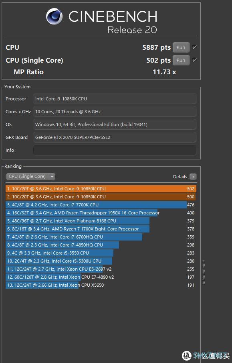Screen dimensions: 232x363
Task: Run the CPU (Single Core) benchmark
Action: (x=181, y=60)
